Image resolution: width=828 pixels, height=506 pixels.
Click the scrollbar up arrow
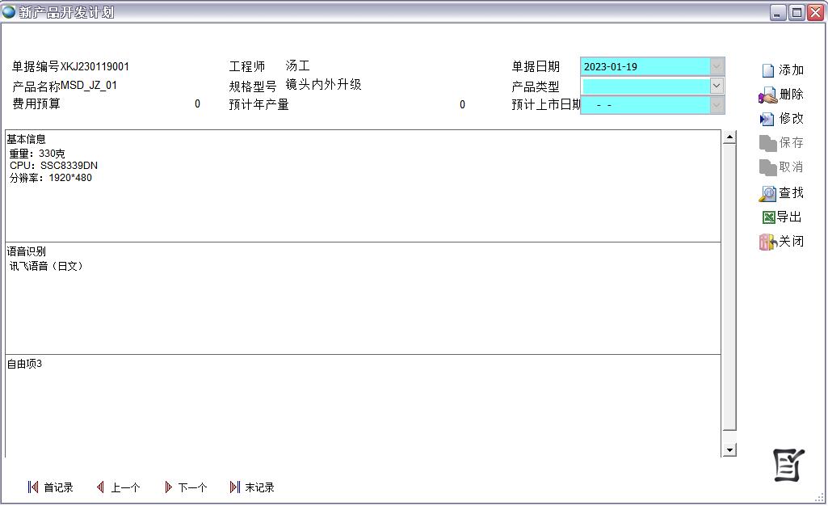(729, 137)
